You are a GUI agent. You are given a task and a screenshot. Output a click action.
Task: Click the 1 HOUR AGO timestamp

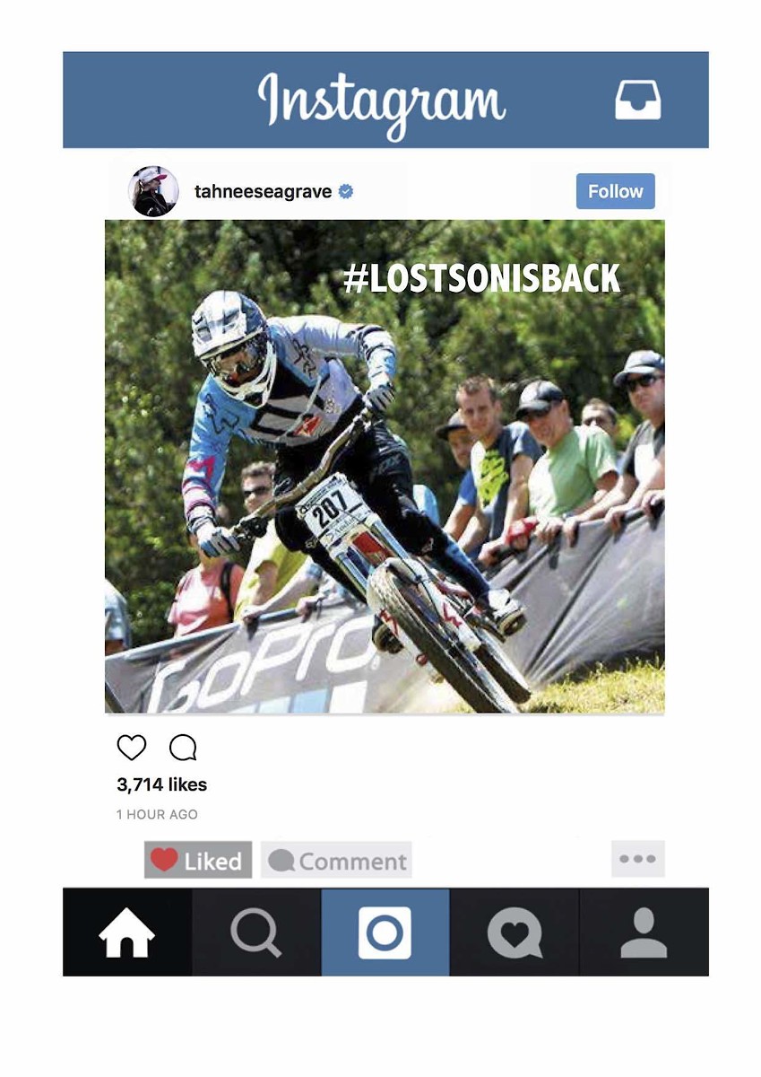tap(157, 815)
